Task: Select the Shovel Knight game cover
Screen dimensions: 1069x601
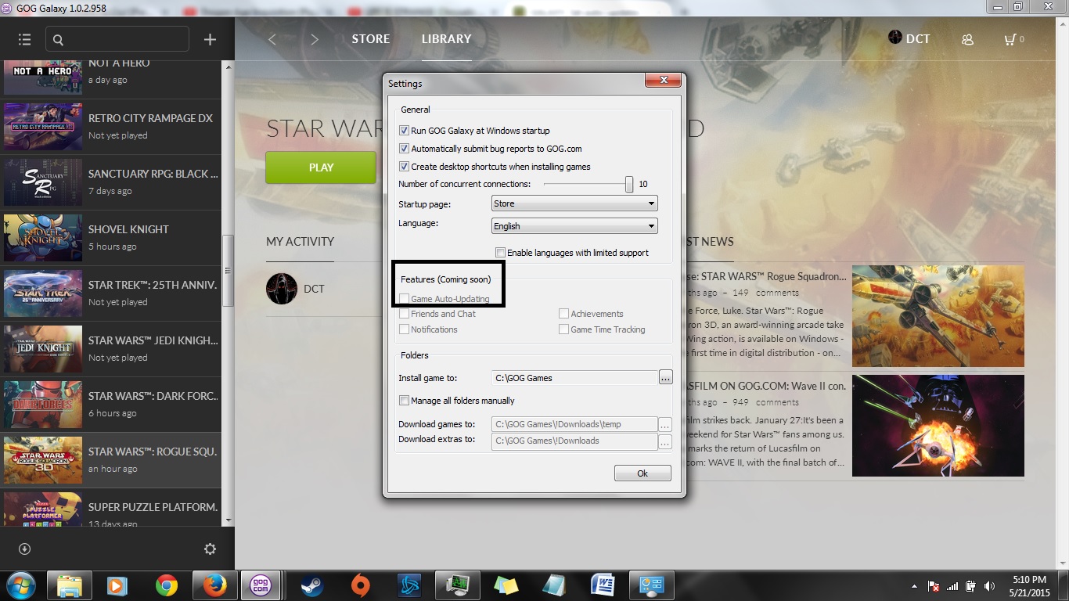Action: click(x=43, y=238)
